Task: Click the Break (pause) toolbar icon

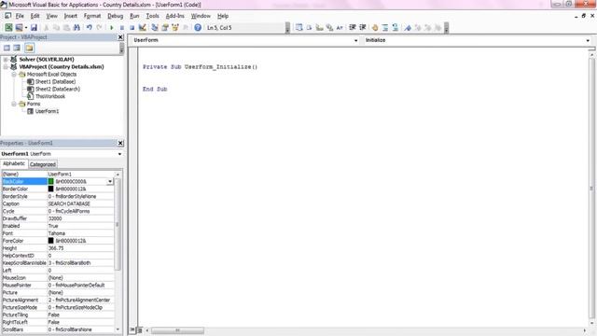Action: tap(122, 27)
